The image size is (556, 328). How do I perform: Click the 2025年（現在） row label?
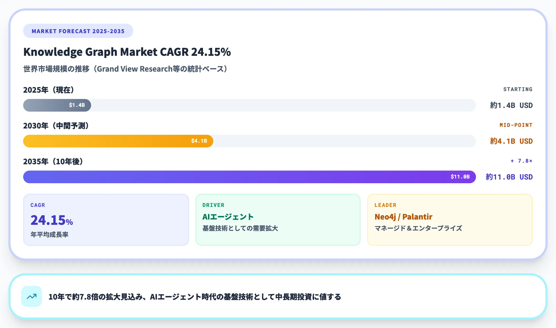coord(48,90)
